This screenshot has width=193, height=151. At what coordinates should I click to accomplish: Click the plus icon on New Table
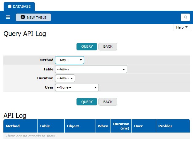23,17
